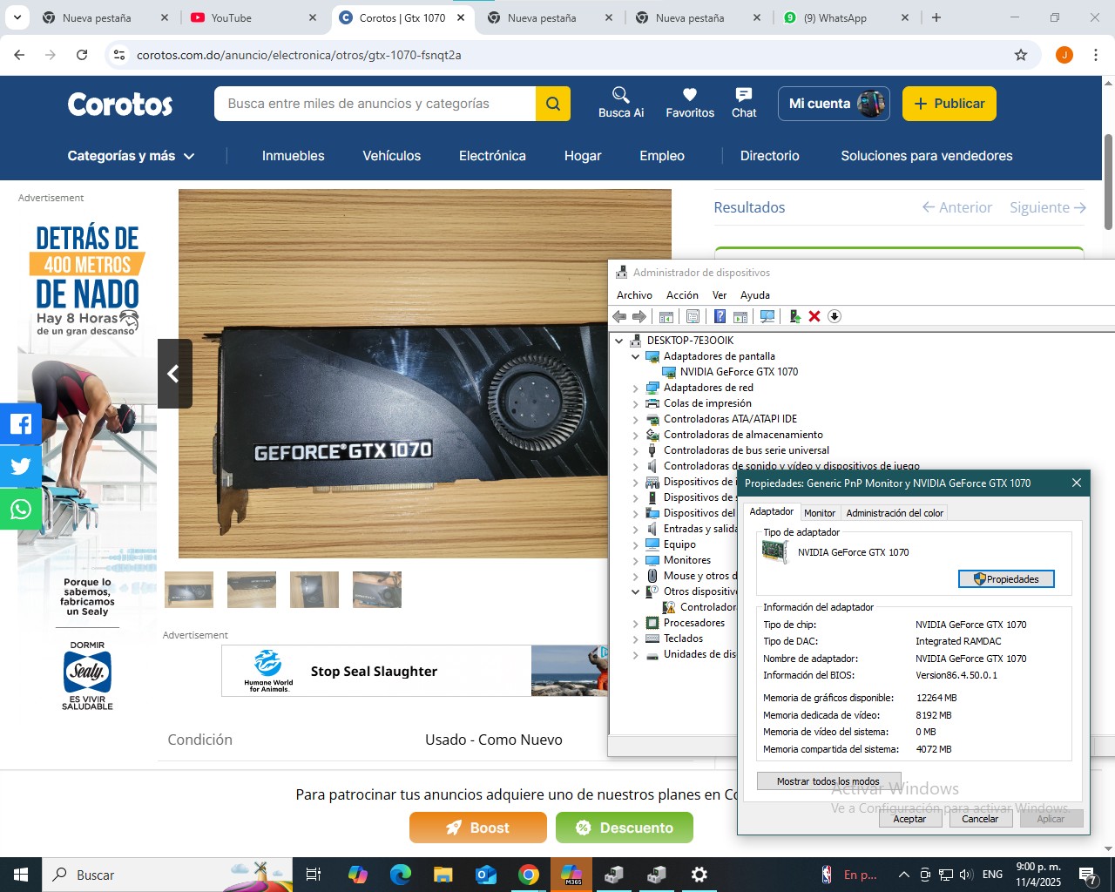Open Chrome profile avatar J
1115x892 pixels.
[x=1064, y=55]
